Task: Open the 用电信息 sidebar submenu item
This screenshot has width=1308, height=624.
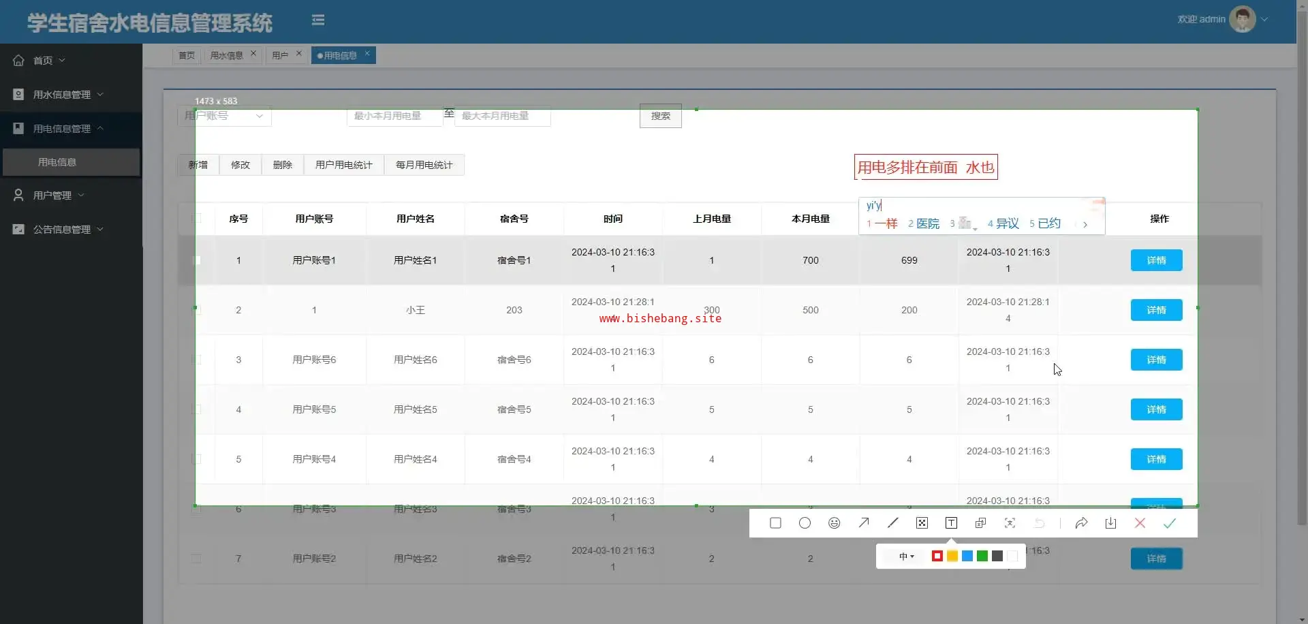Action: [57, 162]
